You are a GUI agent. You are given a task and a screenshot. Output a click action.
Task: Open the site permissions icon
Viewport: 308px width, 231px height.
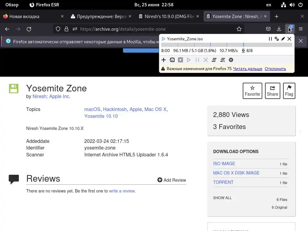[75, 29]
